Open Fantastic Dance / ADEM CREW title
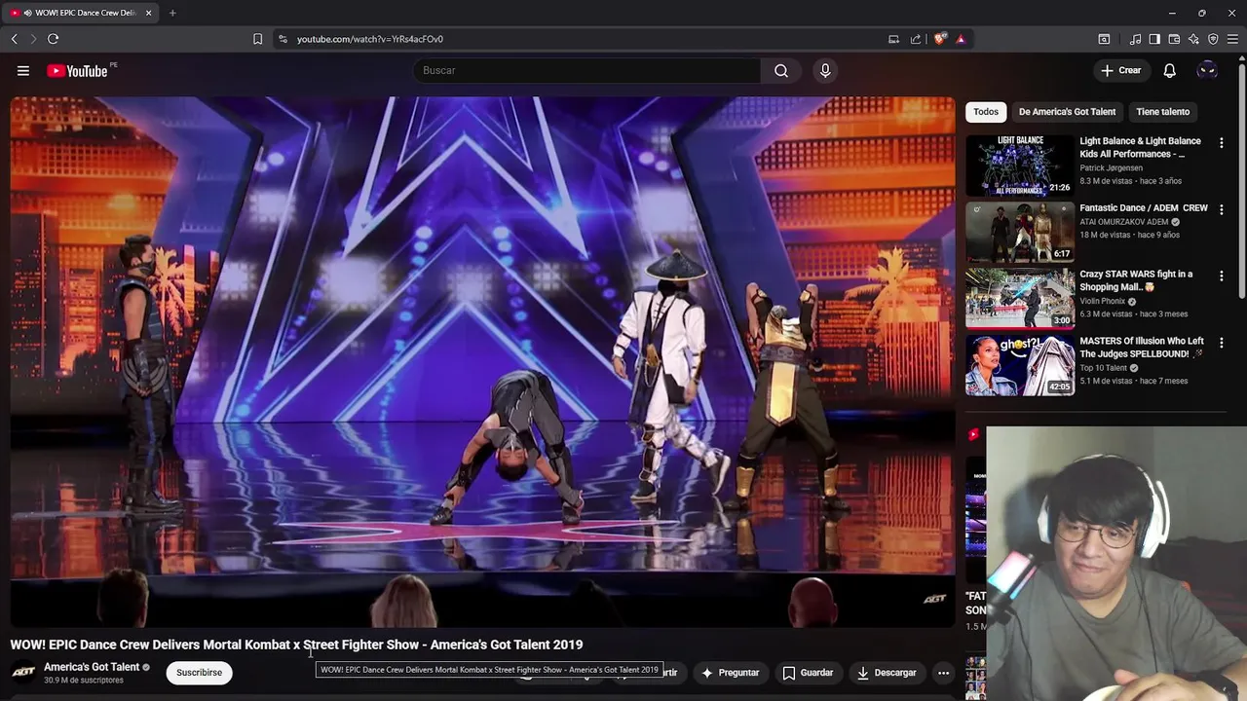The image size is (1247, 701). tap(1144, 207)
